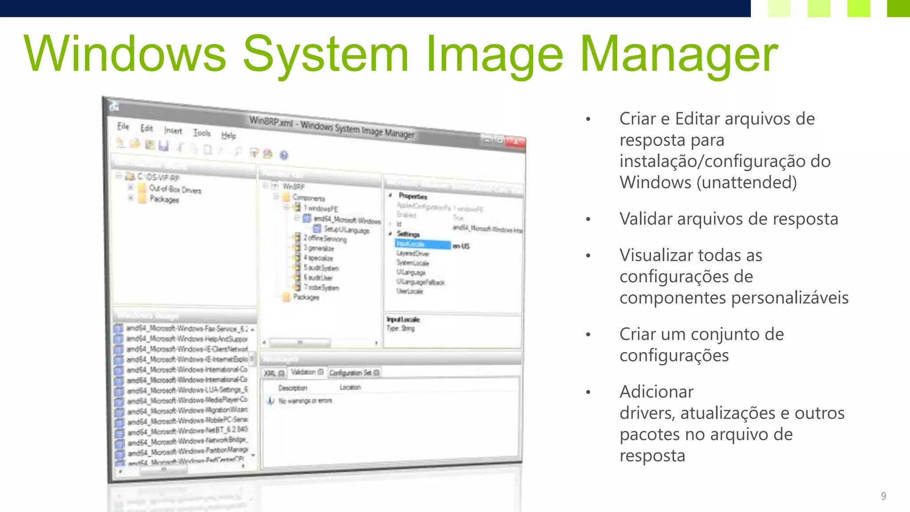
Task: Click the Open Answer File toolbar icon
Action: (135, 143)
